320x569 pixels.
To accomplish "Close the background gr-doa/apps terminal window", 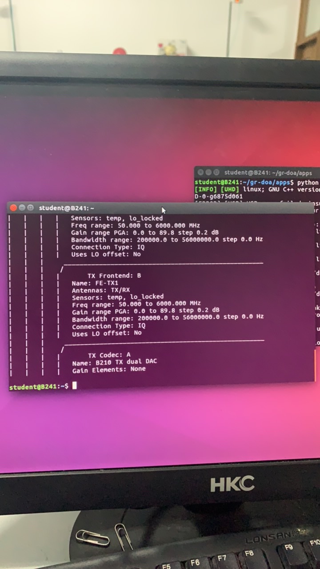I will 200,172.
